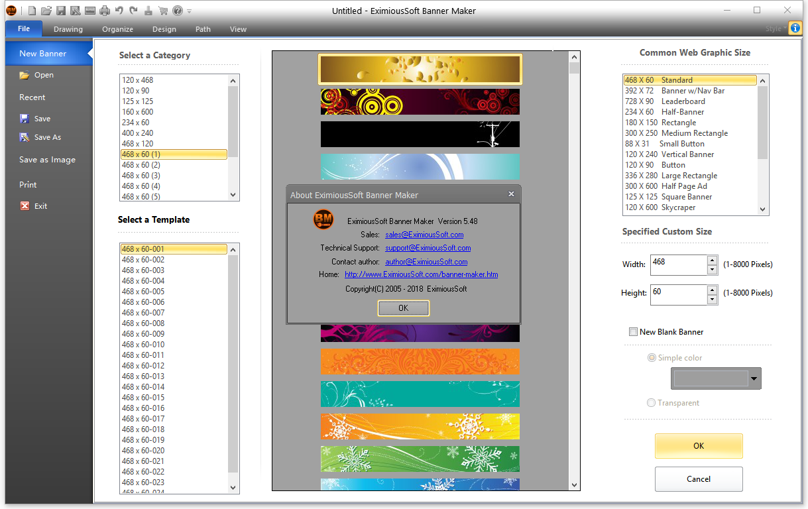Decrease Height with the down arrow
This screenshot has width=808, height=509.
(712, 299)
